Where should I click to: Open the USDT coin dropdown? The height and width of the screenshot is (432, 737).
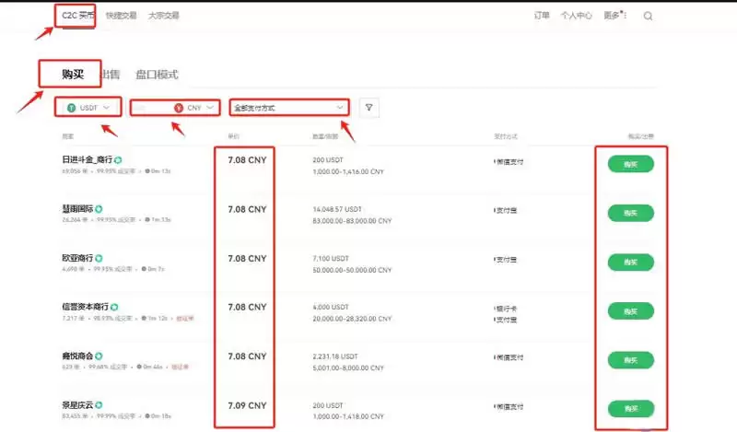(88, 108)
